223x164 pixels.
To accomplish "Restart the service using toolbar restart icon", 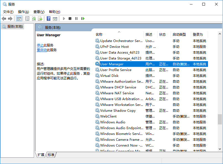I will (83, 19).
